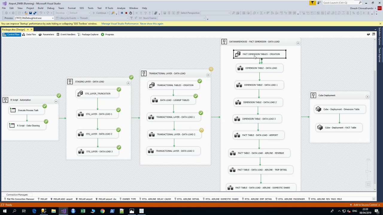
Task: Click in the Quick Launch search box
Action: point(343,3)
